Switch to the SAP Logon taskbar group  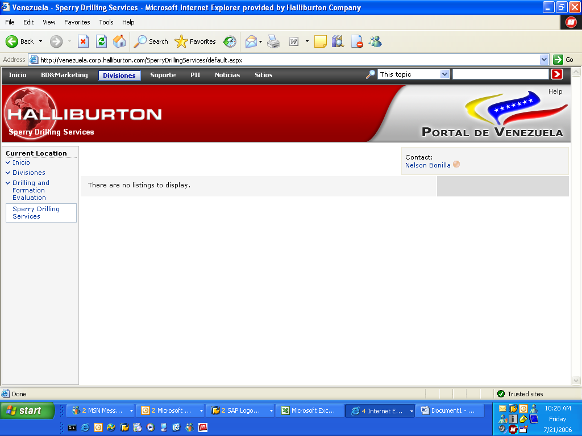pyautogui.click(x=242, y=411)
